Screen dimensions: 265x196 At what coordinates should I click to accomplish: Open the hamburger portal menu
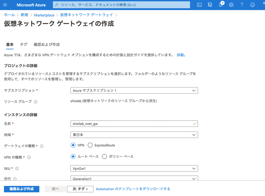5,5
